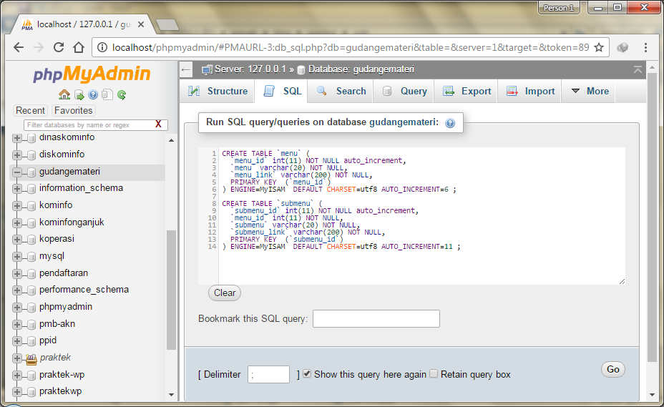Expand pendaftaran database node
Image resolution: width=664 pixels, height=407 pixels.
click(x=17, y=273)
